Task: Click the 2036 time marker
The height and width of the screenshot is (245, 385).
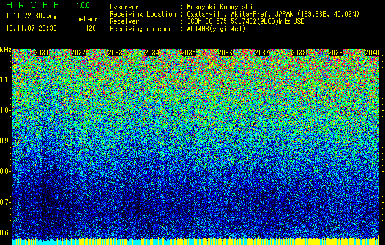Action: 225,53
